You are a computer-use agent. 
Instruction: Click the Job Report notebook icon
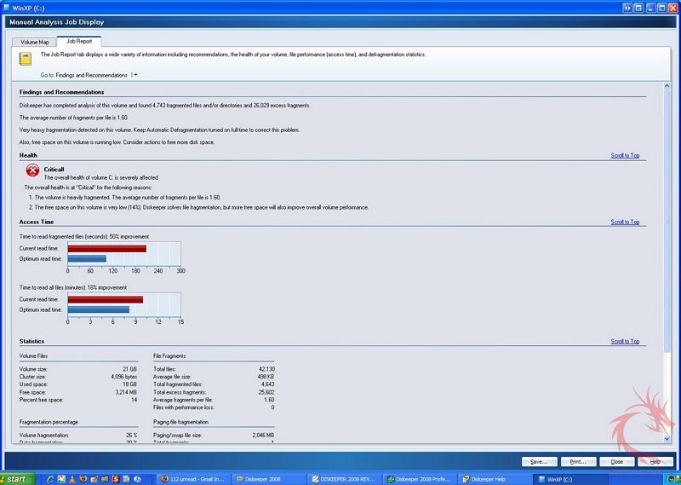26,58
